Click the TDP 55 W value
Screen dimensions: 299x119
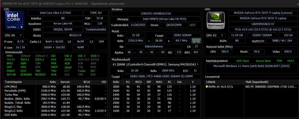pyautogui.click(x=100, y=18)
